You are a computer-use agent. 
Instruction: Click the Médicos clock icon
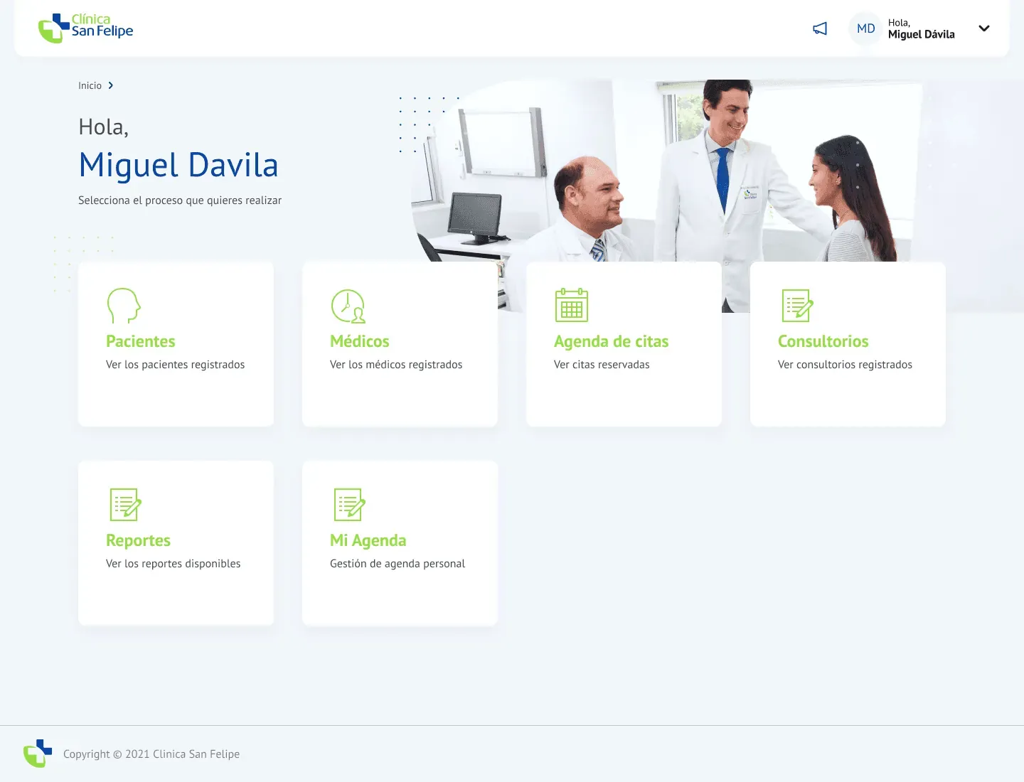[348, 306]
